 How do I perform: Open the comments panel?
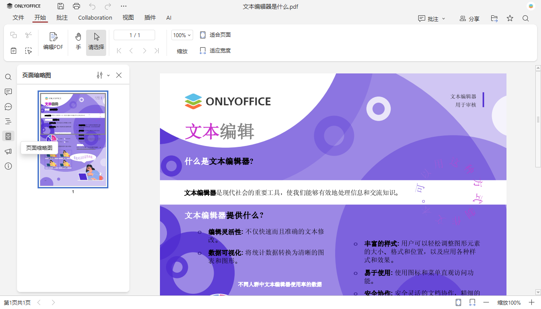click(8, 92)
